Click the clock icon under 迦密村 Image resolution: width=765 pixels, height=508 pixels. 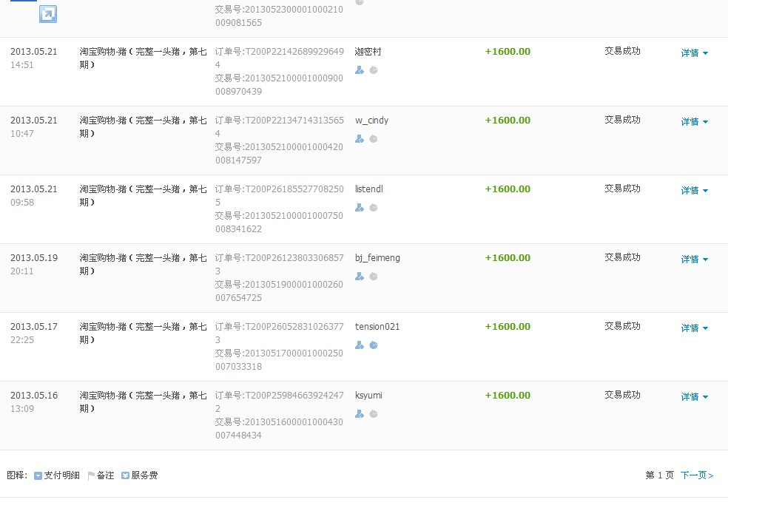374,70
